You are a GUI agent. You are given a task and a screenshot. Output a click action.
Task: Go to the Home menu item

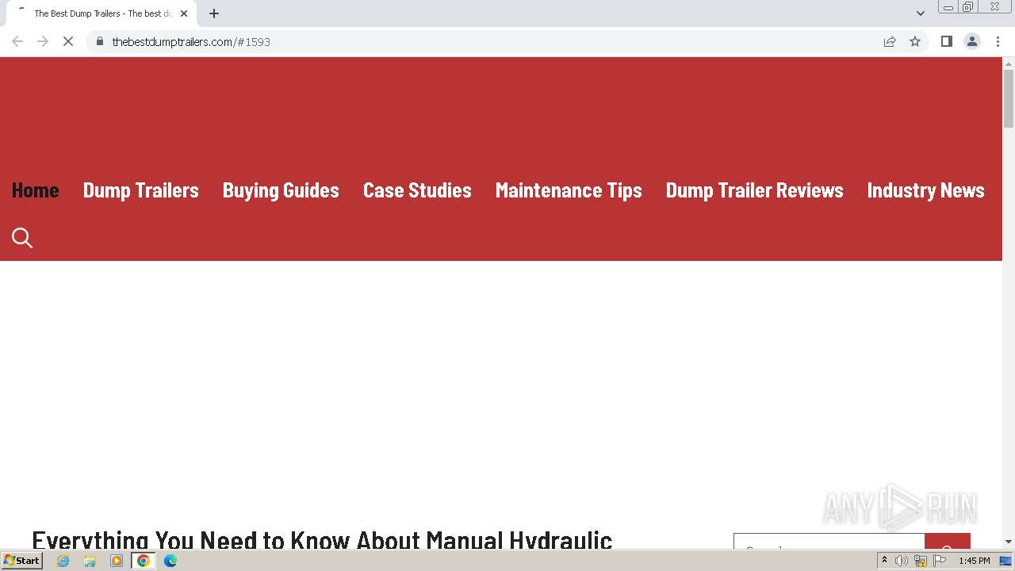click(x=36, y=190)
